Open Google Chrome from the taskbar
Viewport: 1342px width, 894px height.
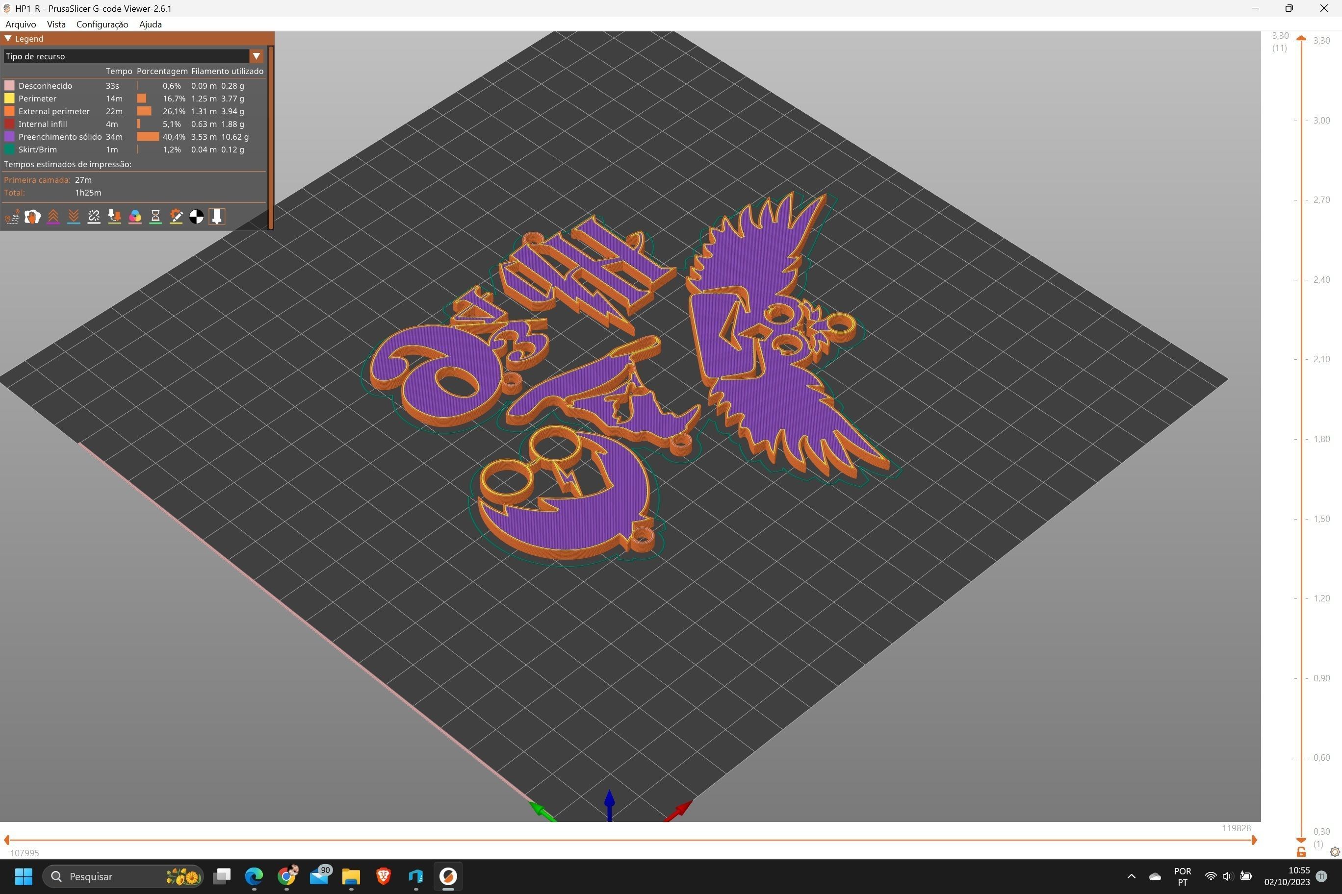click(x=286, y=876)
